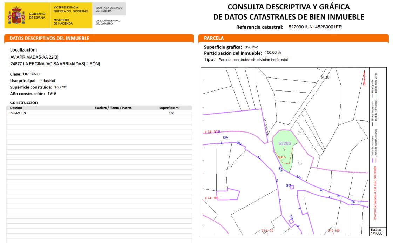The height and width of the screenshot is (243, 393).
Task: Select the construction year '1949'
Action: pyautogui.click(x=52, y=93)
